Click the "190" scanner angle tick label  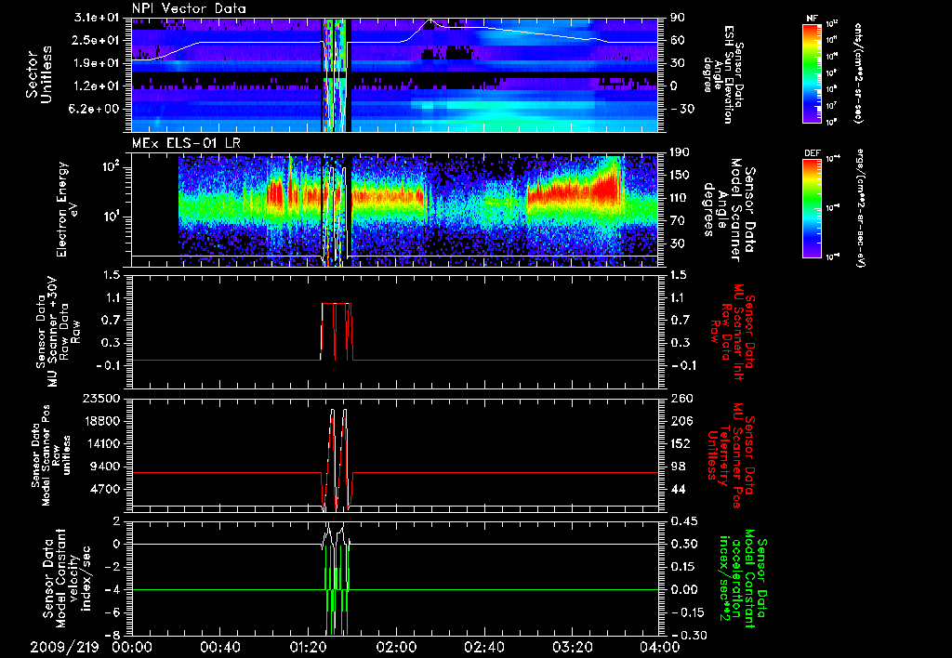(681, 152)
